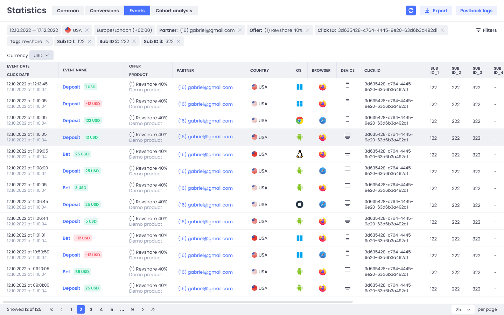This screenshot has height=315, width=504.
Task: Open Deposit event link with 5 USD
Action: tap(71, 221)
